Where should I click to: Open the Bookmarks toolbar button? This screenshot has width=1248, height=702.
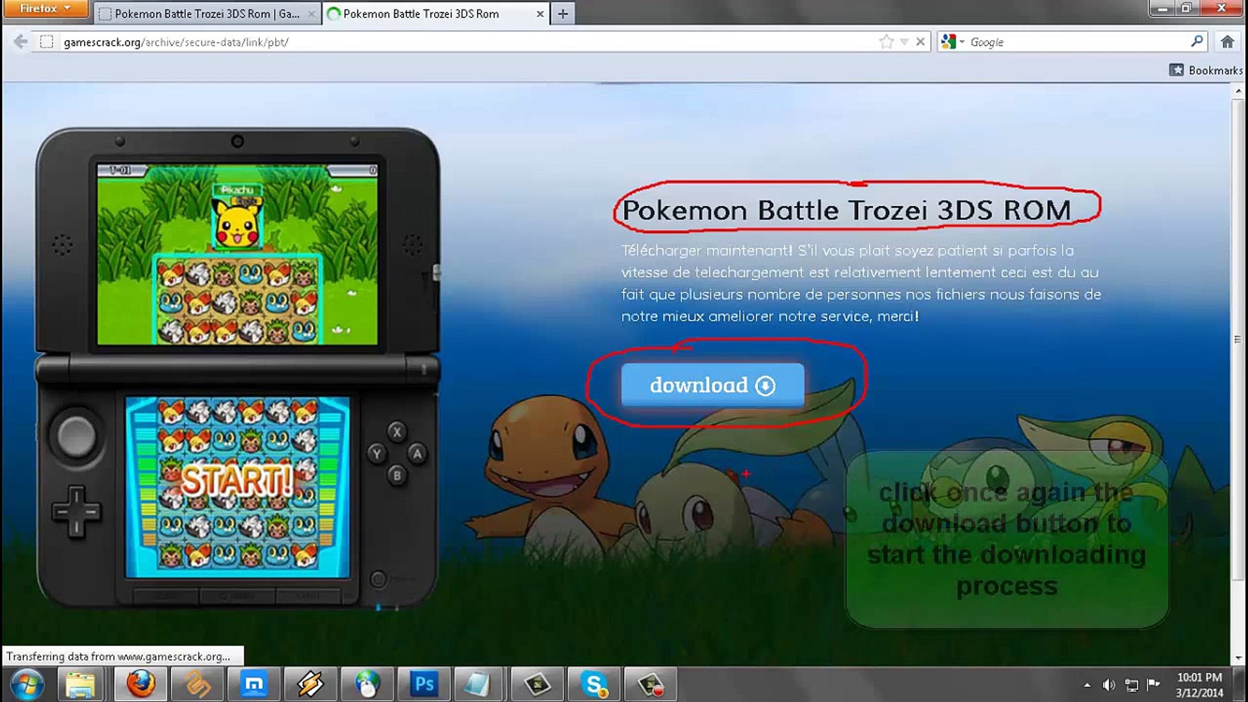coord(1206,70)
